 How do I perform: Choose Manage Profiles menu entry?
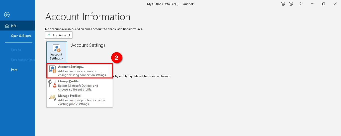pos(79,100)
